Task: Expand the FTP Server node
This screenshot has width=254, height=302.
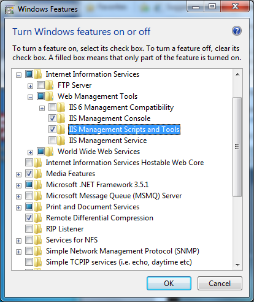Action: 30,86
